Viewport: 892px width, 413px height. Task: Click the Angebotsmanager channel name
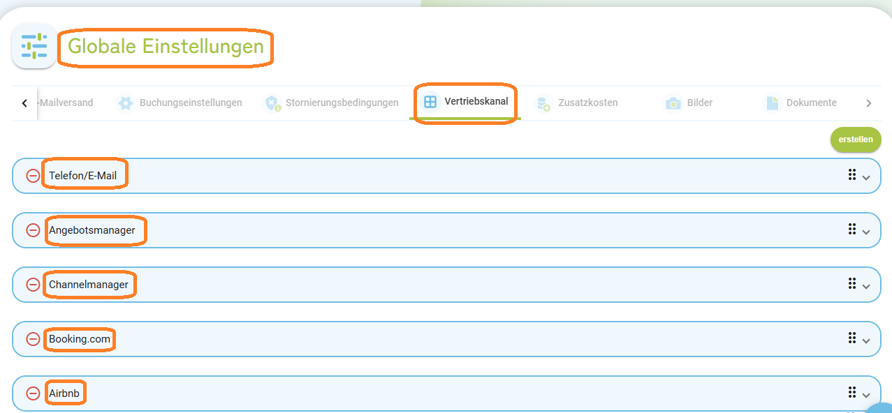[92, 230]
